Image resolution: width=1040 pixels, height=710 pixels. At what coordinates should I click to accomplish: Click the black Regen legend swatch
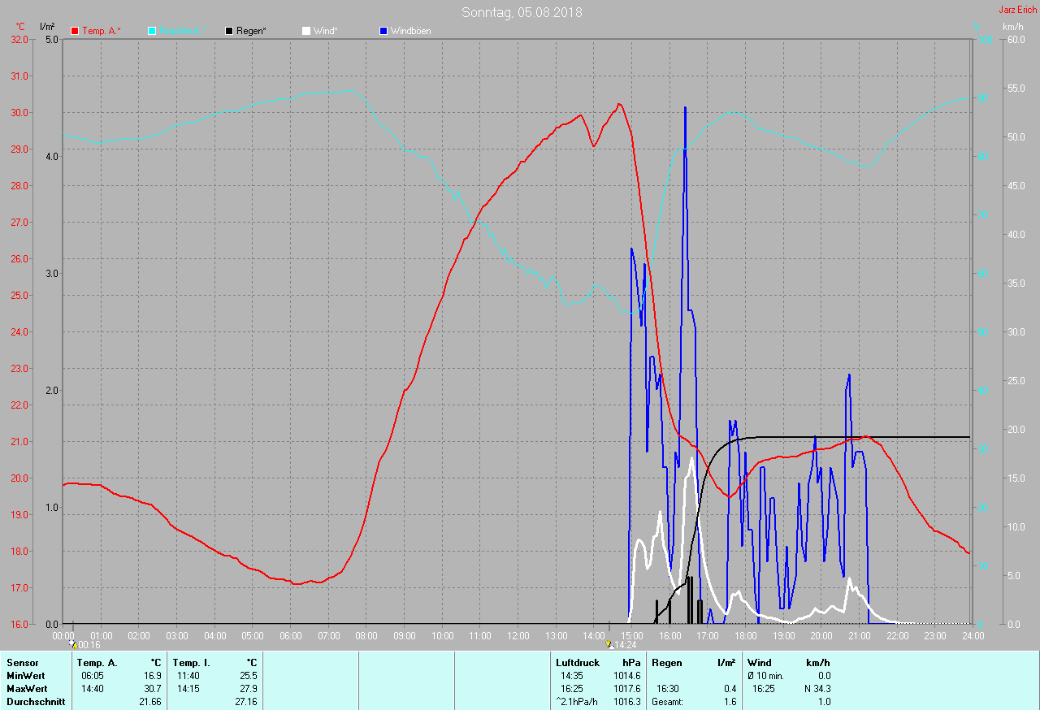point(229,31)
